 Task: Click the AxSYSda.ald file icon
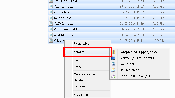click(x=51, y=12)
